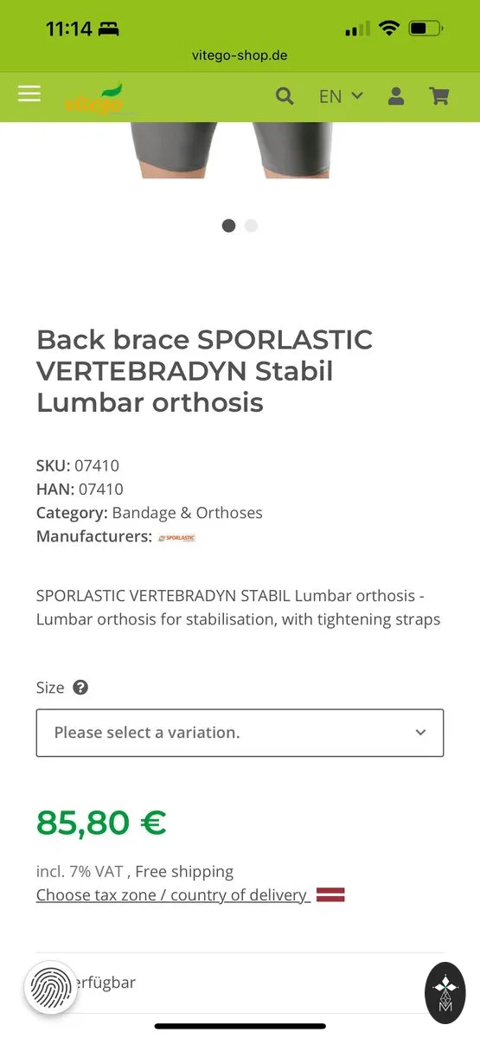
Task: Tap the product image of grey shorts
Action: tap(232, 150)
